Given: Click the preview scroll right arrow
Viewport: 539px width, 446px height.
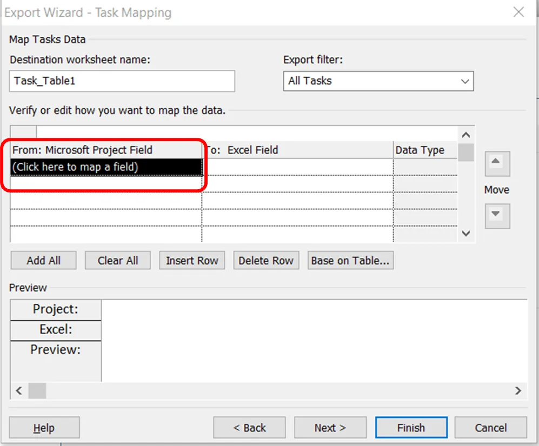Looking at the screenshot, I should (518, 391).
